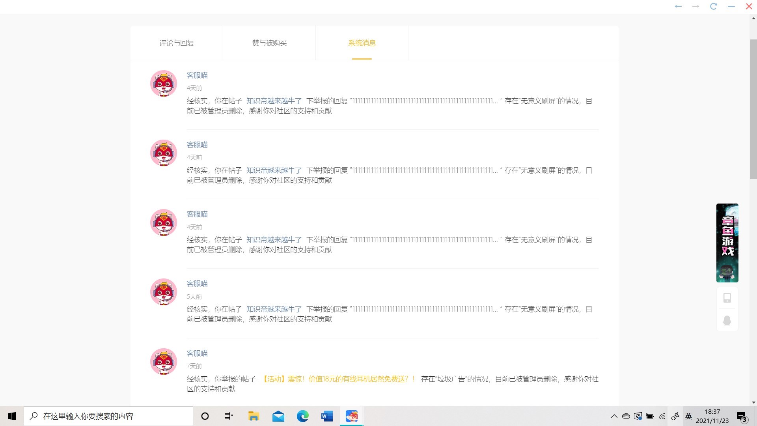Viewport: 757px width, 426px height.
Task: Open File Explorer from the taskbar
Action: [x=254, y=416]
